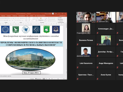This screenshot has height=92, width=123.
Task: Apply a bulleted list
Action: pos(16,18)
